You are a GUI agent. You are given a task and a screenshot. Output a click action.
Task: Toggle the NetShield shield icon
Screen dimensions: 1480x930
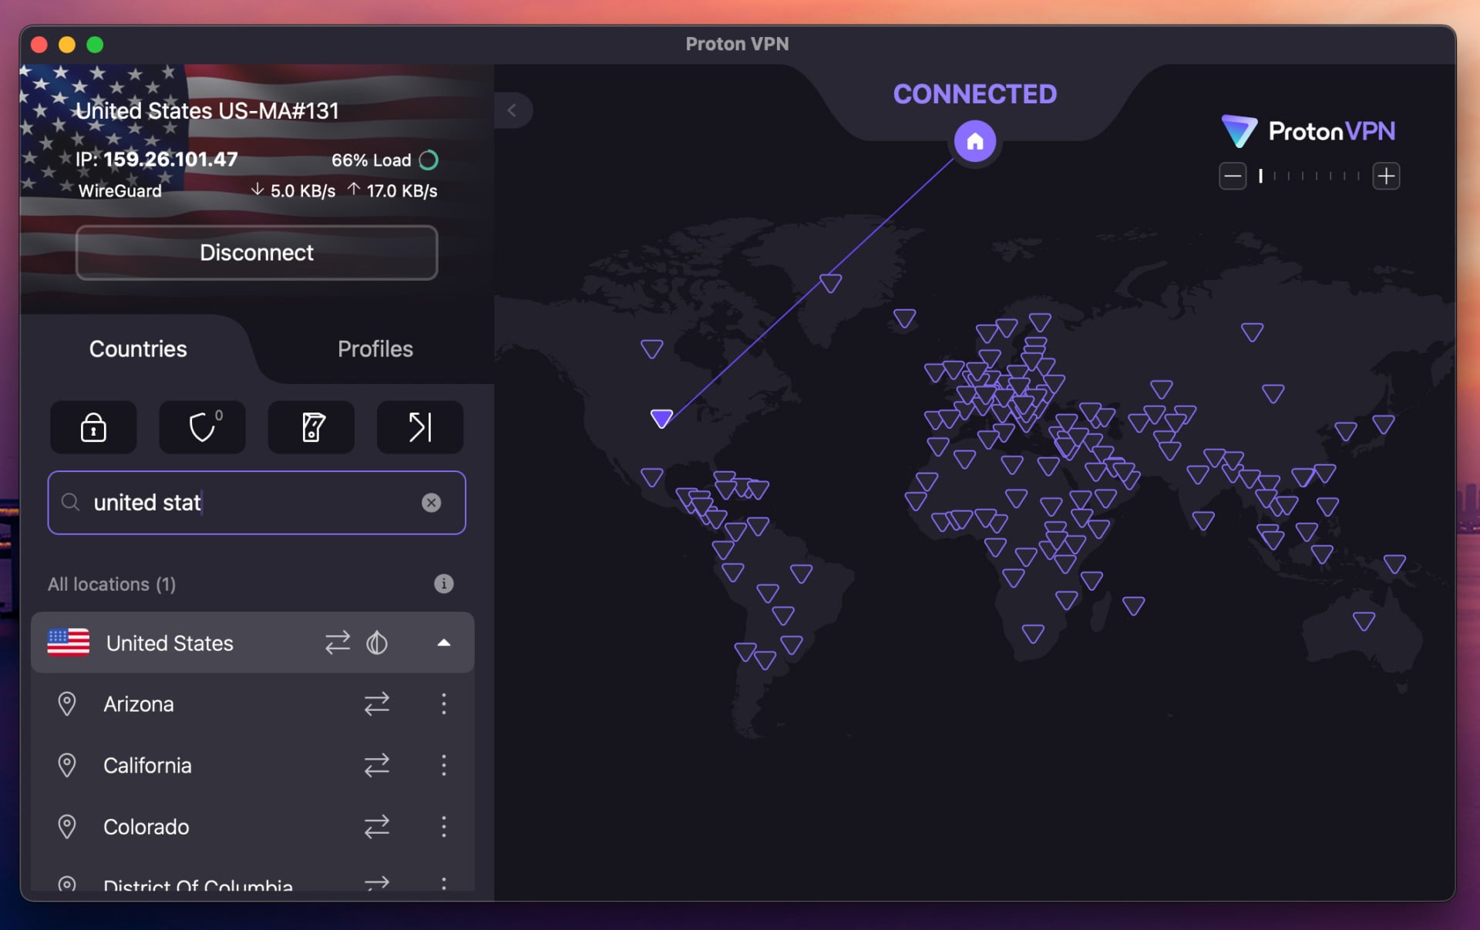[202, 426]
